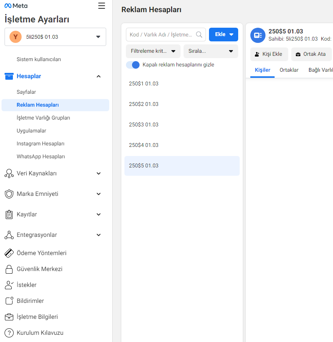Expand the Kayıtlar chevron

click(x=99, y=214)
